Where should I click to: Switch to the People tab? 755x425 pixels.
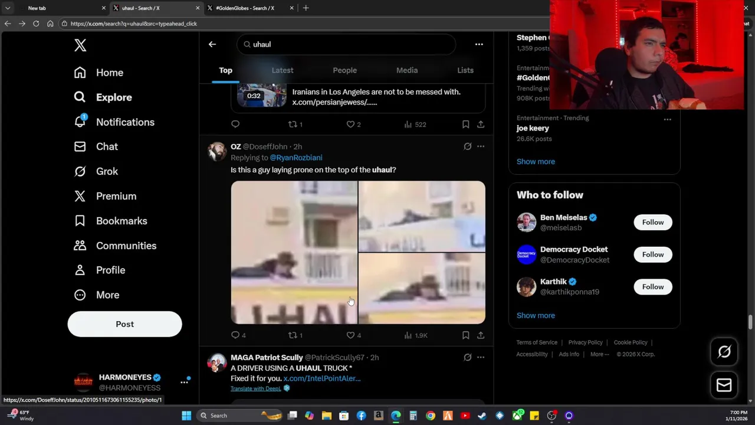(x=344, y=70)
